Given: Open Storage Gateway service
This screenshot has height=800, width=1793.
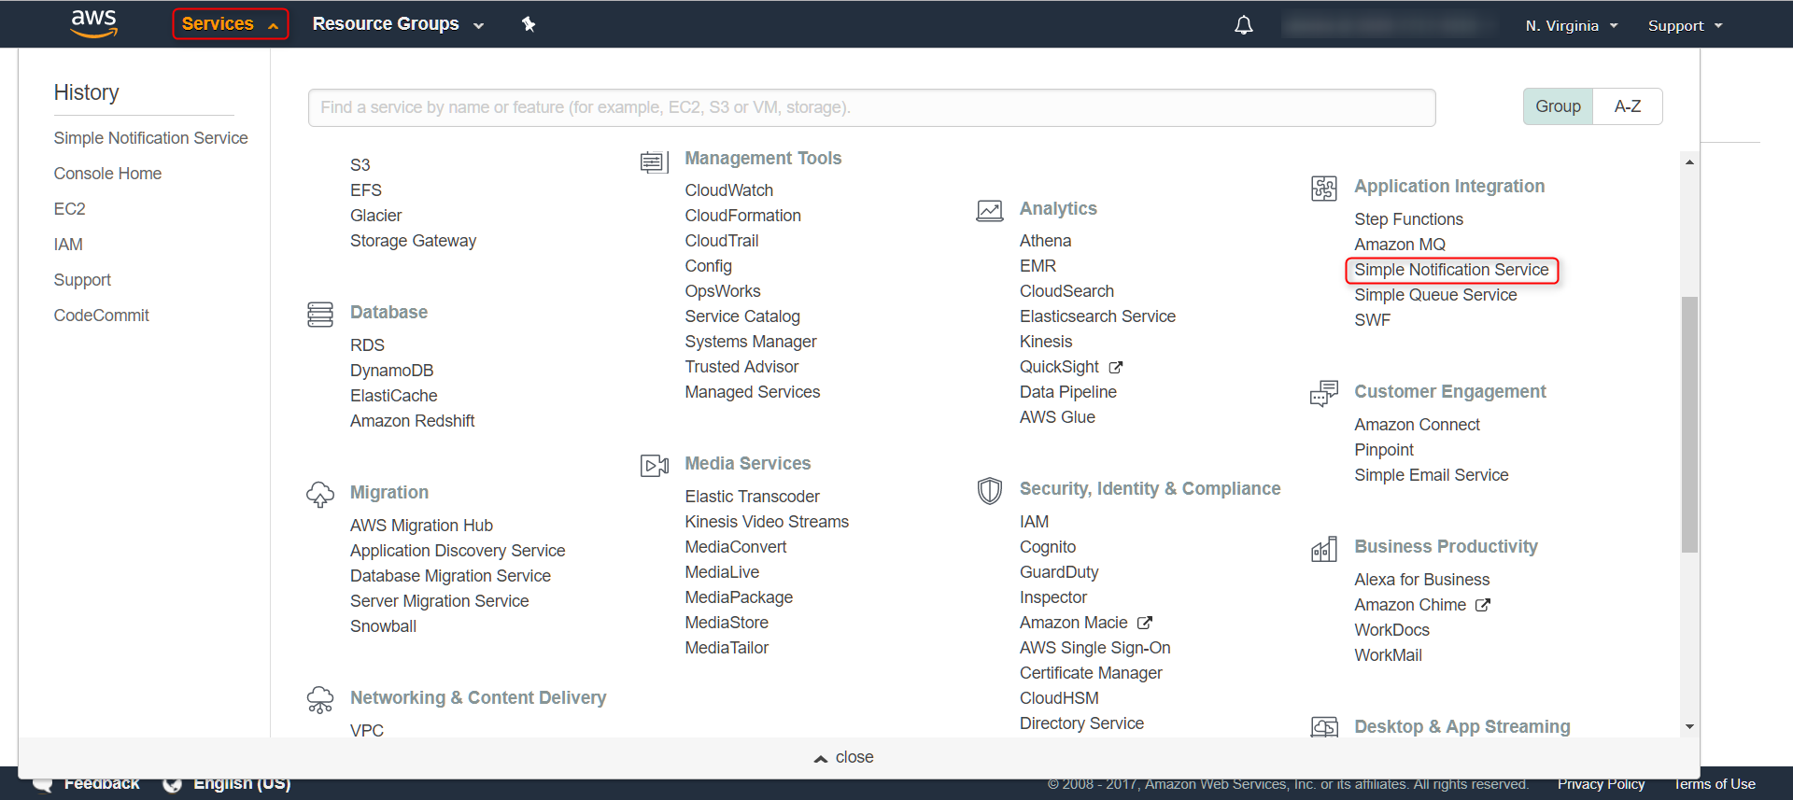Looking at the screenshot, I should 413,241.
